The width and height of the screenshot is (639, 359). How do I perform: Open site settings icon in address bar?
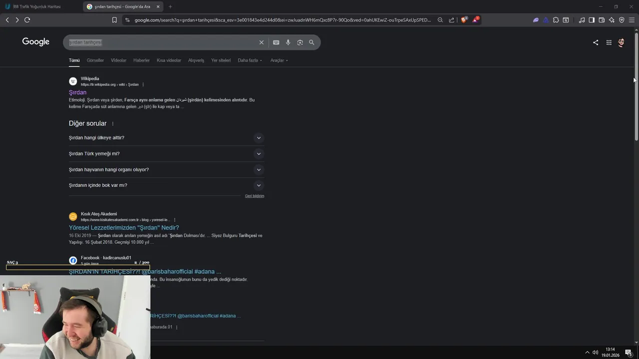127,20
